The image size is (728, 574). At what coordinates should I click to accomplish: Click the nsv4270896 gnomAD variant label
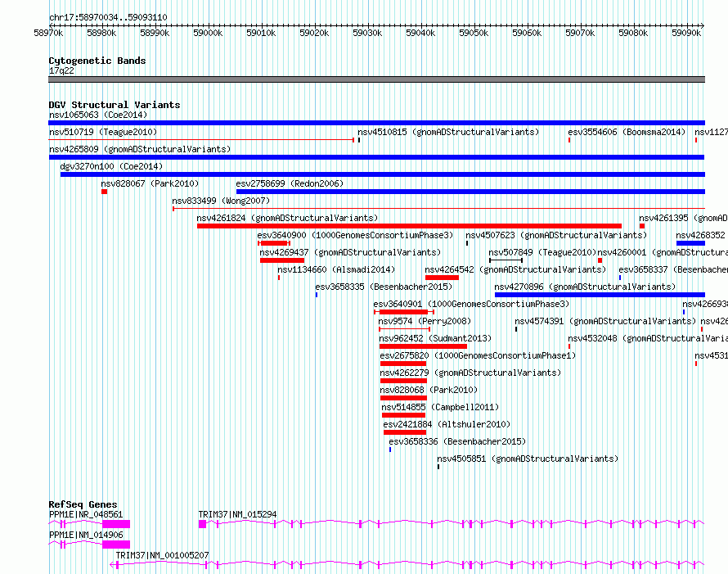[585, 287]
